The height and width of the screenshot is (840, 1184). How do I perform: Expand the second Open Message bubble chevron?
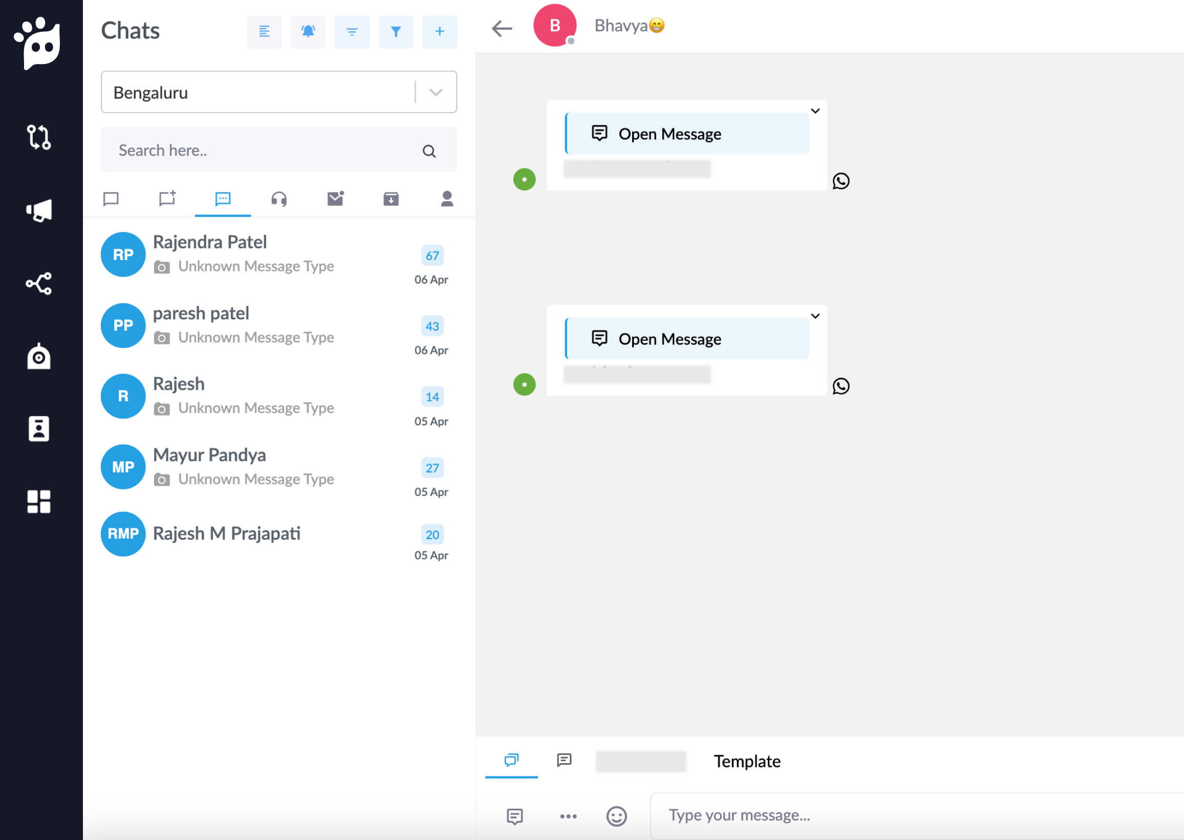tap(815, 316)
